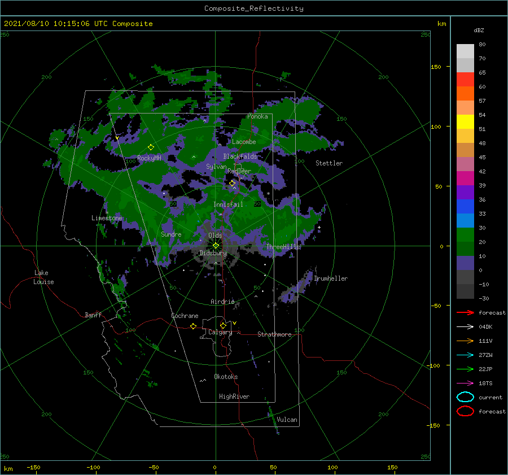Select the magenta 18TS arrow icon
Image resolution: width=508 pixels, height=475 pixels.
pyautogui.click(x=465, y=384)
